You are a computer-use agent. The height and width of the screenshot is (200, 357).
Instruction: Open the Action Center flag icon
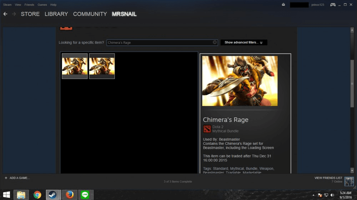coord(320,195)
